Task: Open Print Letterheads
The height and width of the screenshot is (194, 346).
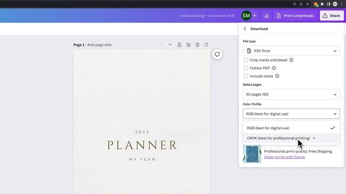Action: click(295, 16)
